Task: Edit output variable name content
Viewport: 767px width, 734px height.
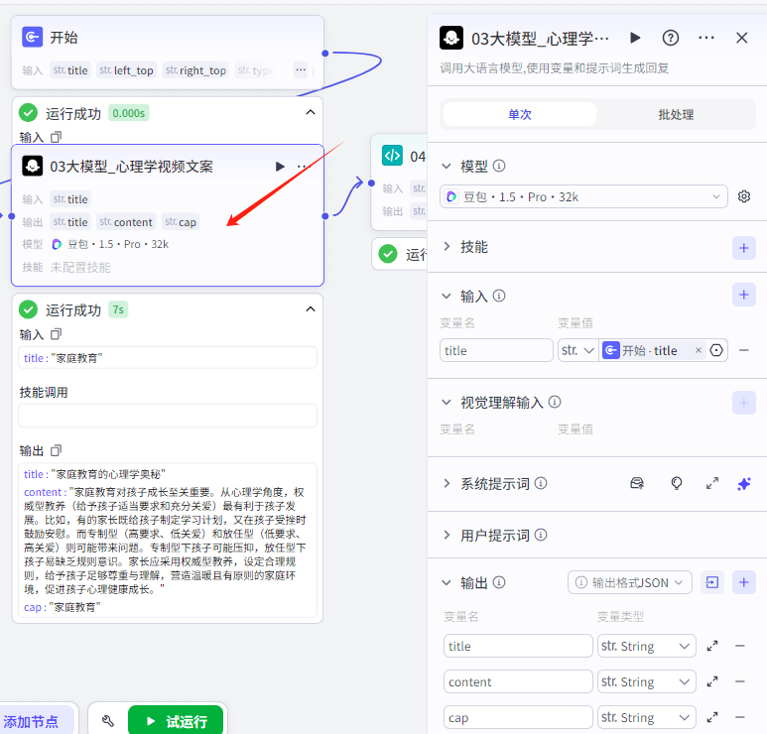Action: (518, 681)
